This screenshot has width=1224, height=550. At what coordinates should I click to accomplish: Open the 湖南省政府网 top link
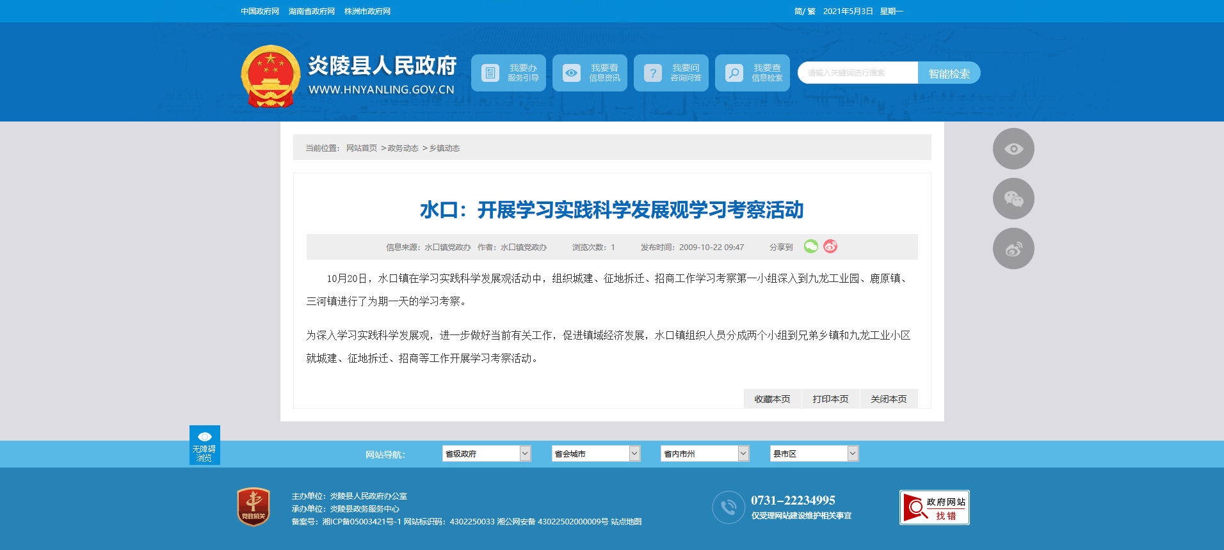point(311,12)
